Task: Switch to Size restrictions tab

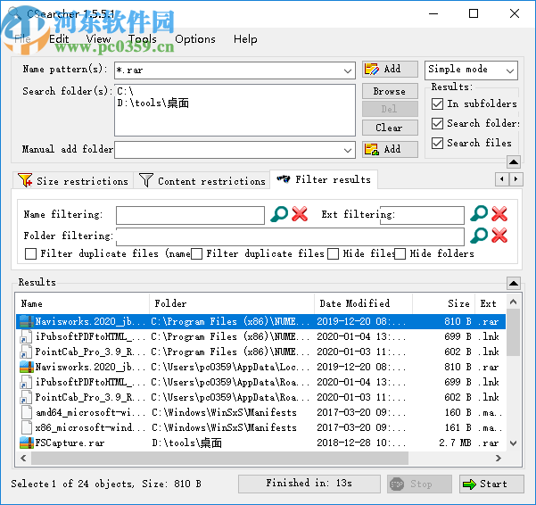Action: point(73,180)
